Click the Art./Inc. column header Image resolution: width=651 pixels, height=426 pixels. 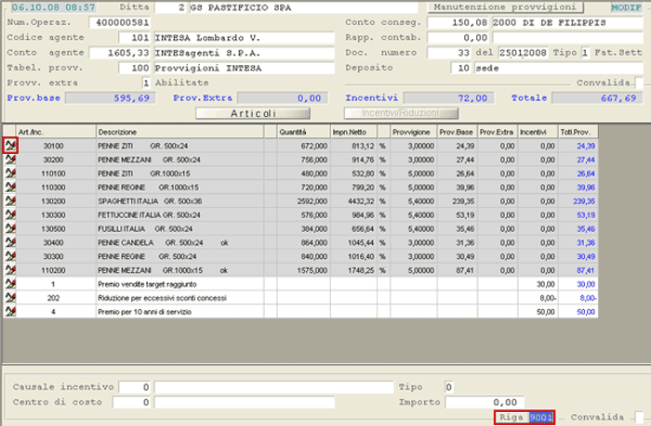[56, 132]
